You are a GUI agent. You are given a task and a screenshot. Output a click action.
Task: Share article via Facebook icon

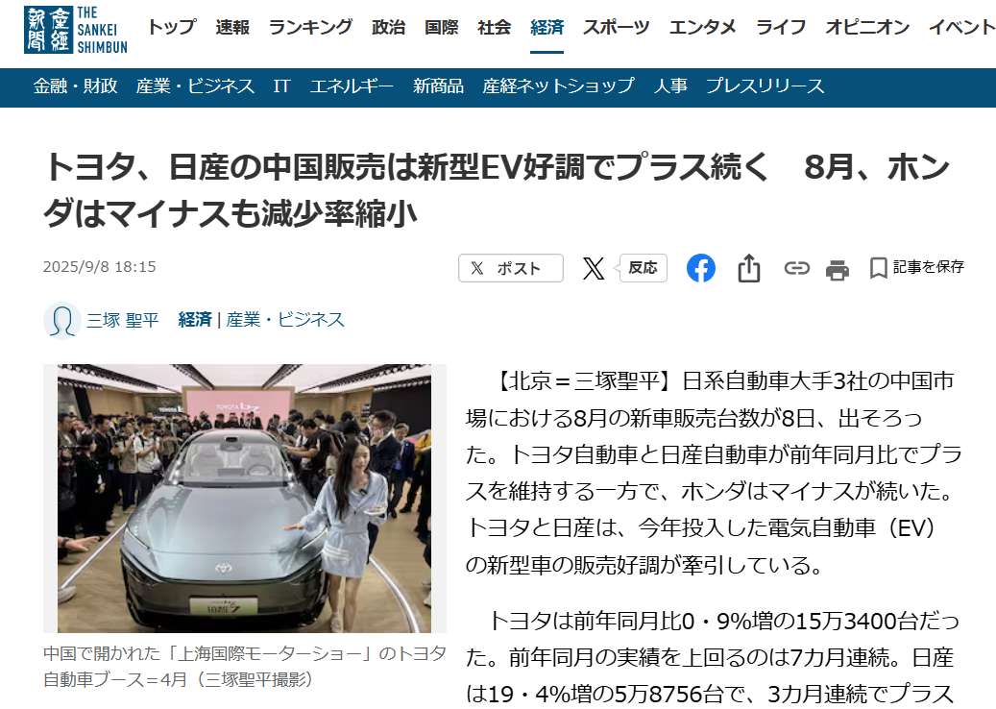pyautogui.click(x=700, y=268)
